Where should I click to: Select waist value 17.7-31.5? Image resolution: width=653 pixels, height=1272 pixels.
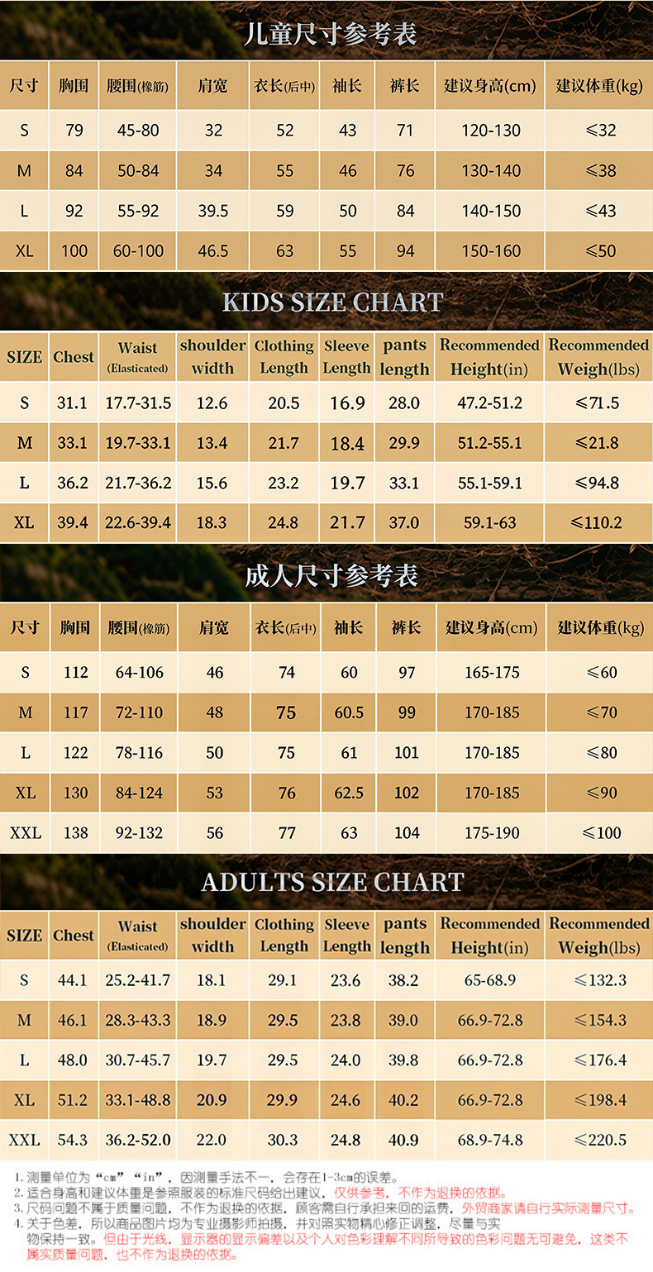pyautogui.click(x=138, y=403)
